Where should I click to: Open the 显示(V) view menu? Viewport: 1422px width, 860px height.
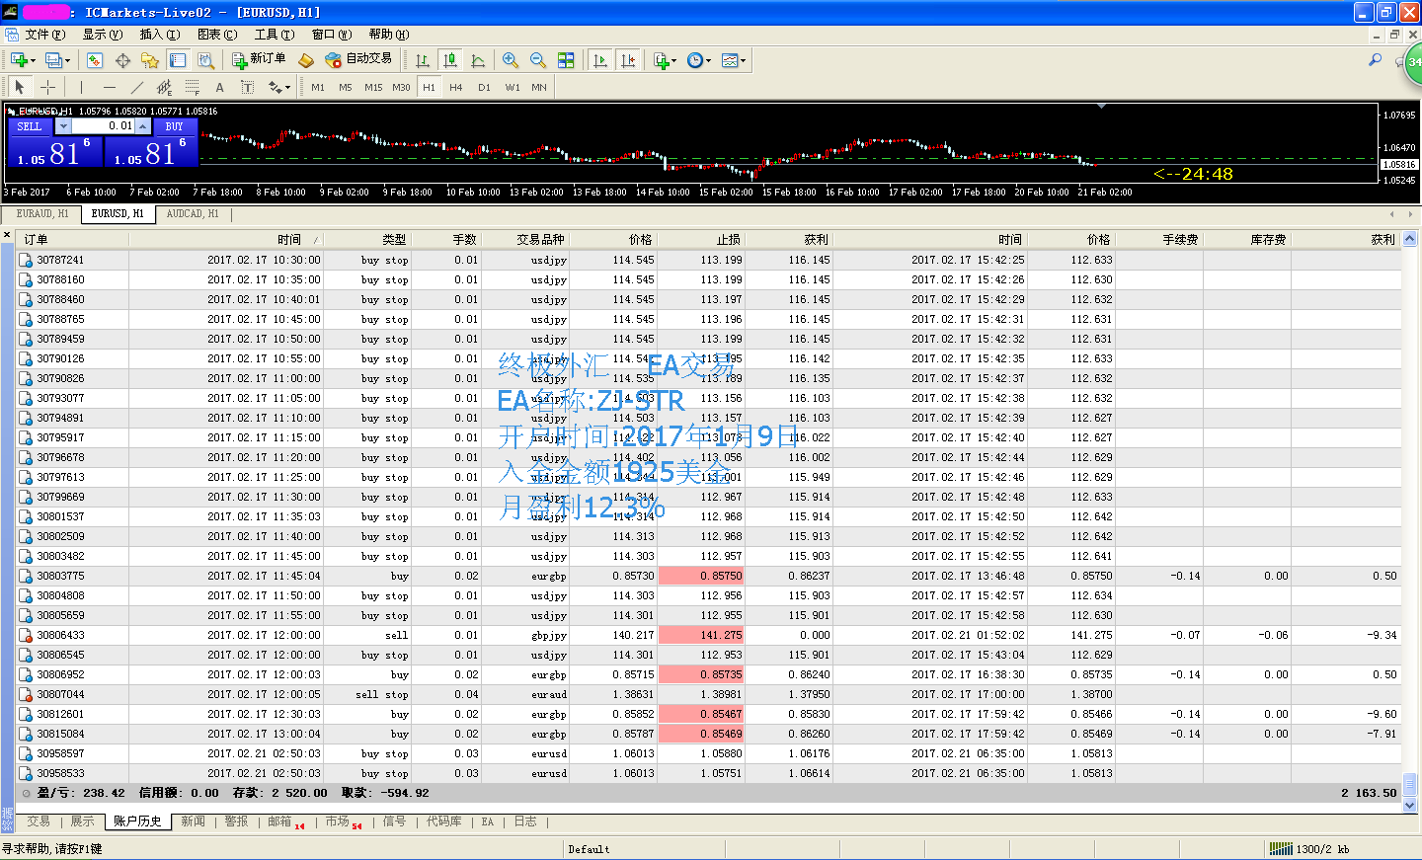click(103, 35)
